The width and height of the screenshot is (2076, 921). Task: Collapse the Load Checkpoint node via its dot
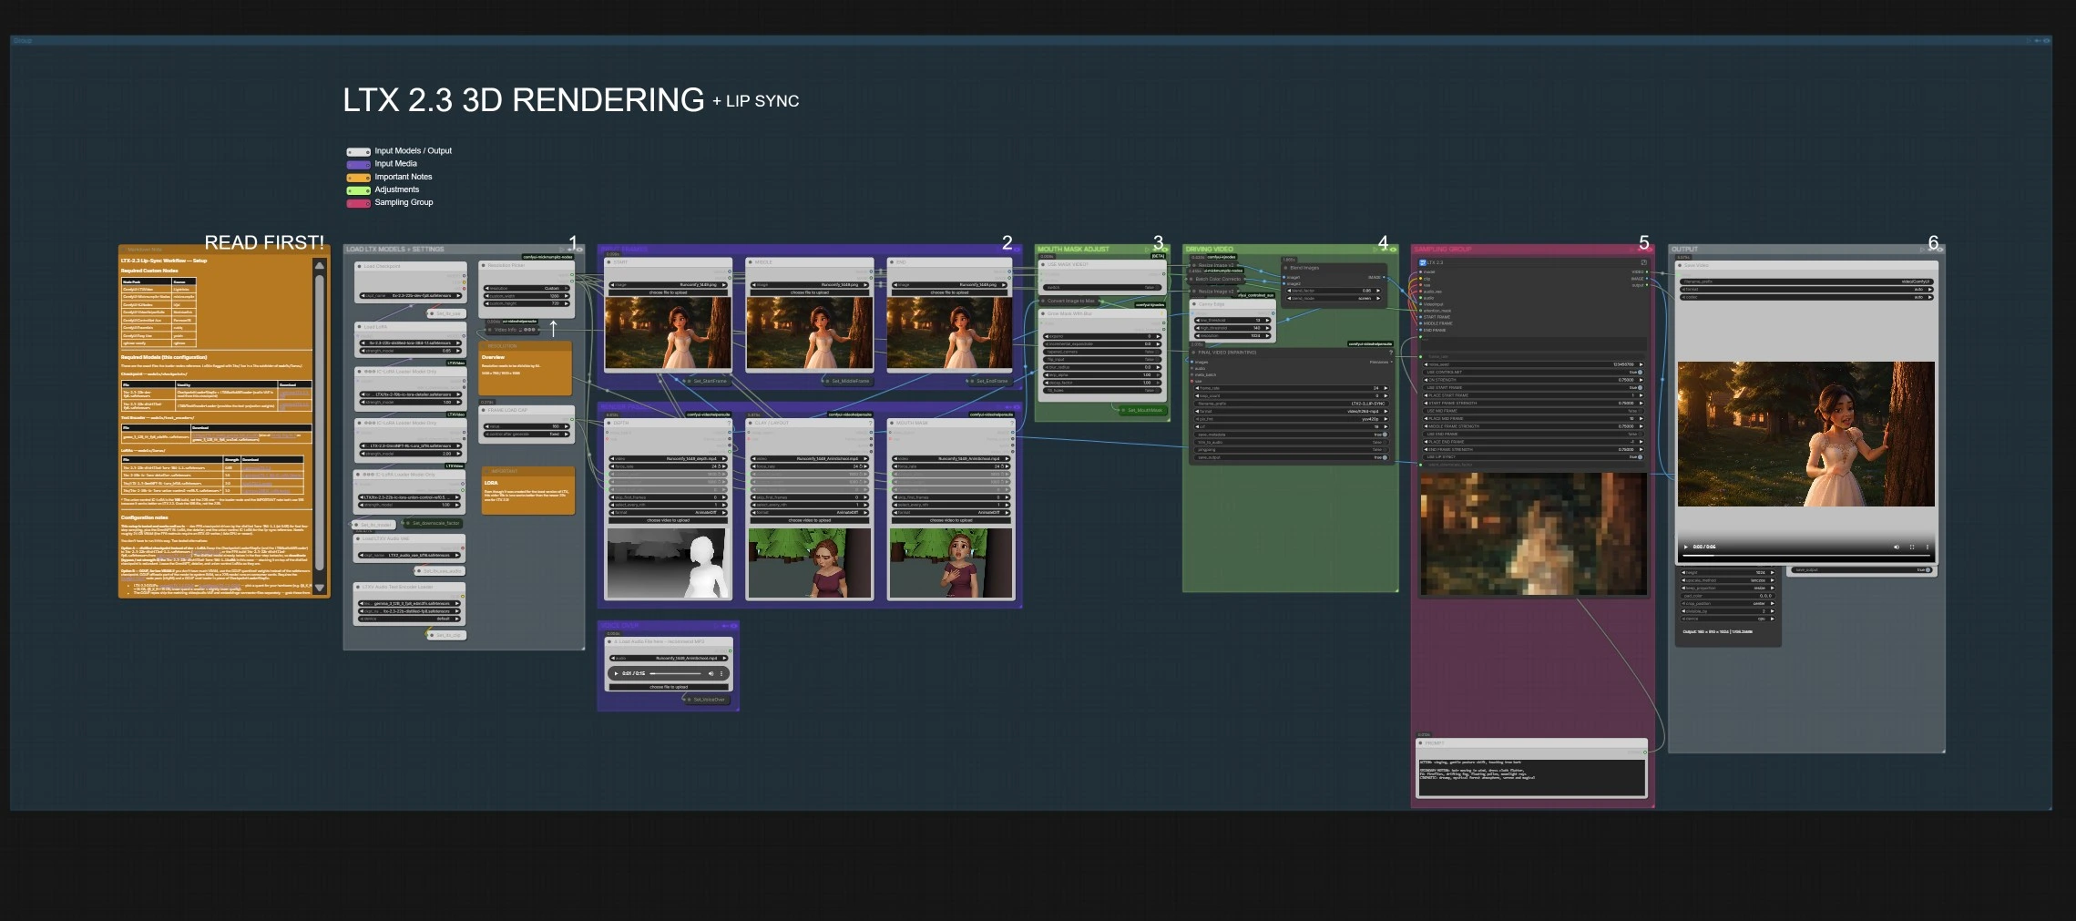(359, 266)
